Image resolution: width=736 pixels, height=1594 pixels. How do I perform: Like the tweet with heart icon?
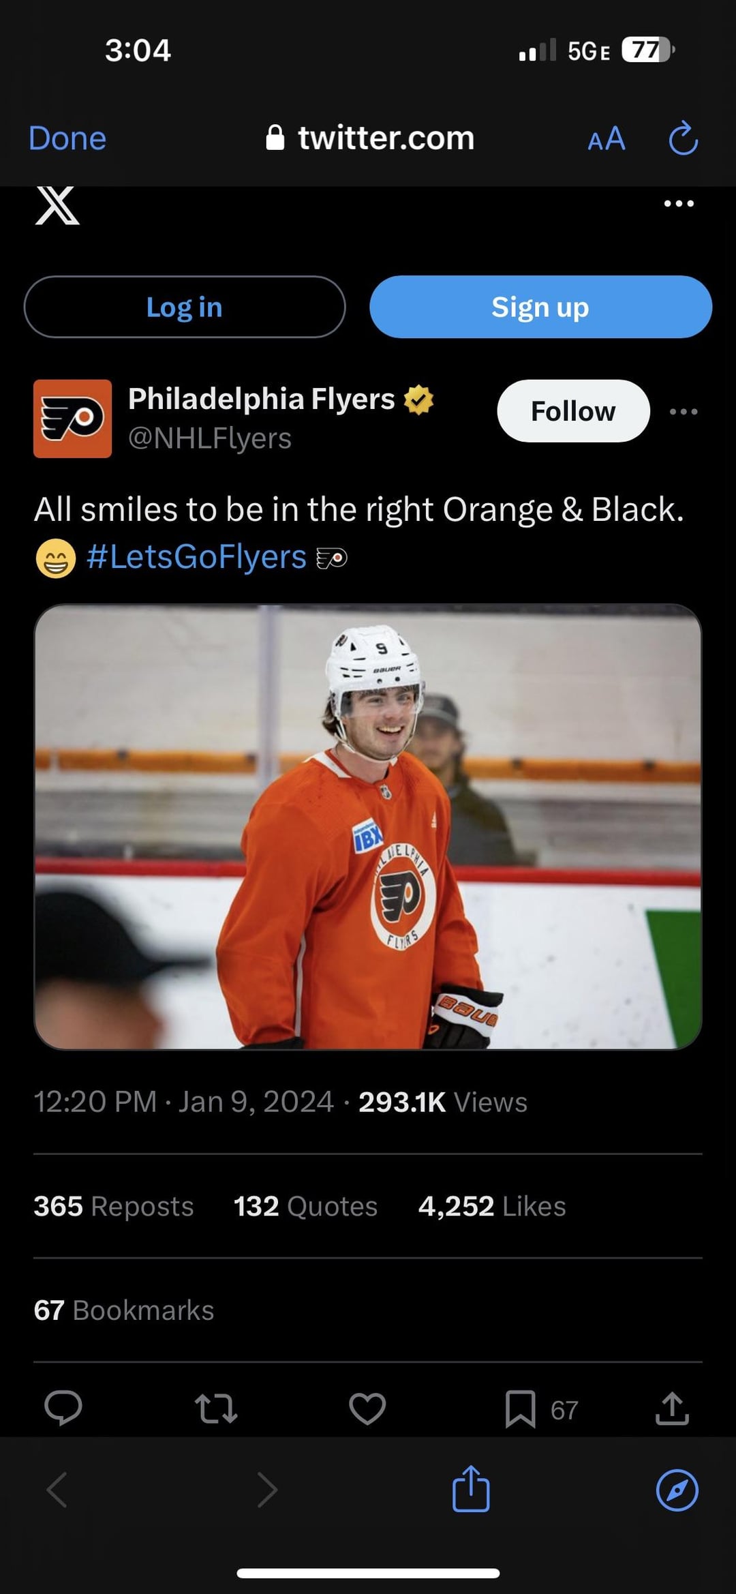point(367,1409)
